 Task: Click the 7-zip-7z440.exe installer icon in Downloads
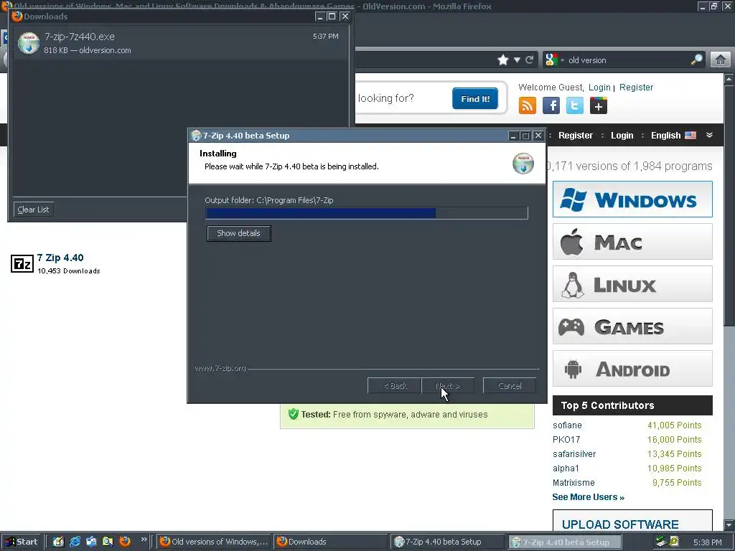[x=29, y=42]
